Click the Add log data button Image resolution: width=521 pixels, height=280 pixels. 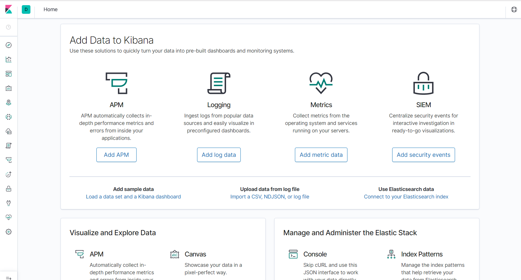pos(219,155)
